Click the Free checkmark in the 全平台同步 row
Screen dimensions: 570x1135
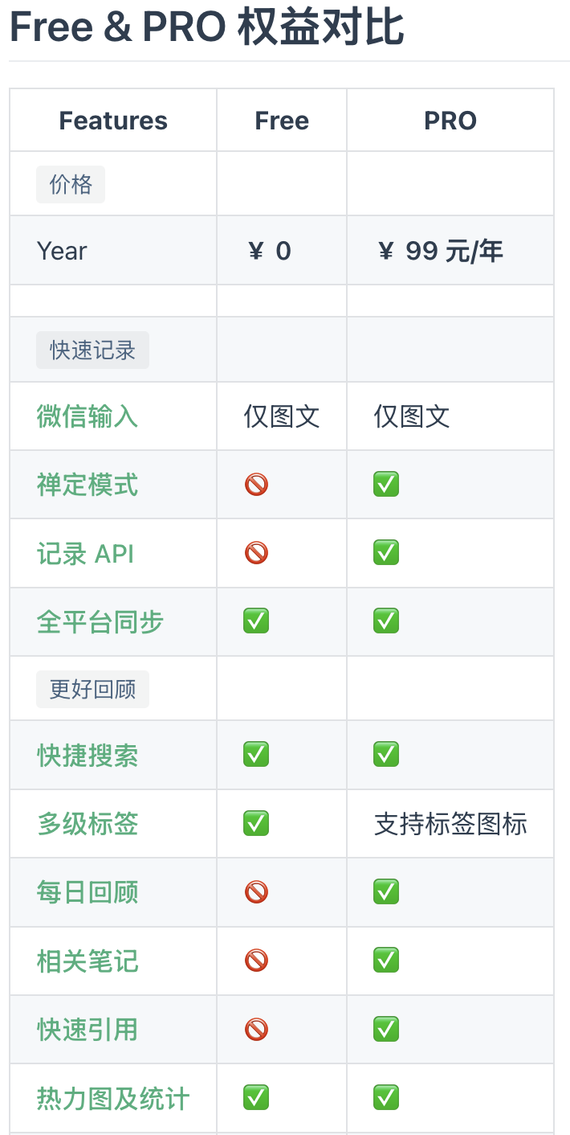256,621
